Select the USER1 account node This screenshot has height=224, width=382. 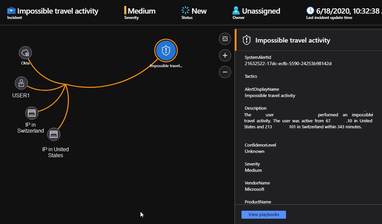pos(21,83)
